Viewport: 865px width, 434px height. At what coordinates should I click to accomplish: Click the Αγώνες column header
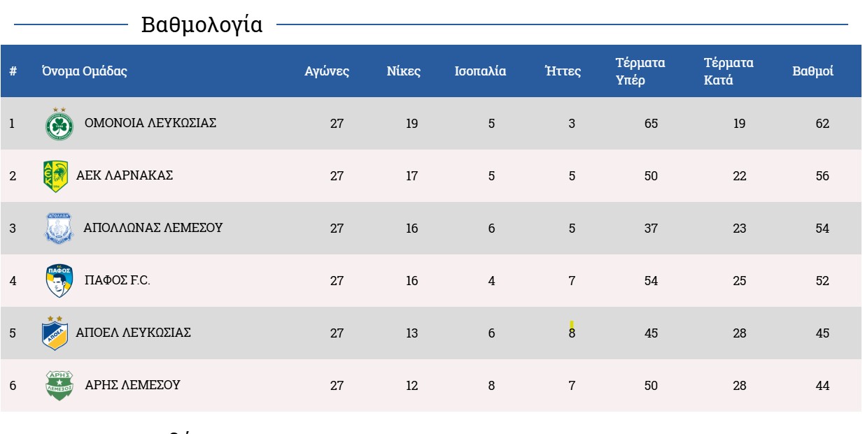[x=327, y=71]
